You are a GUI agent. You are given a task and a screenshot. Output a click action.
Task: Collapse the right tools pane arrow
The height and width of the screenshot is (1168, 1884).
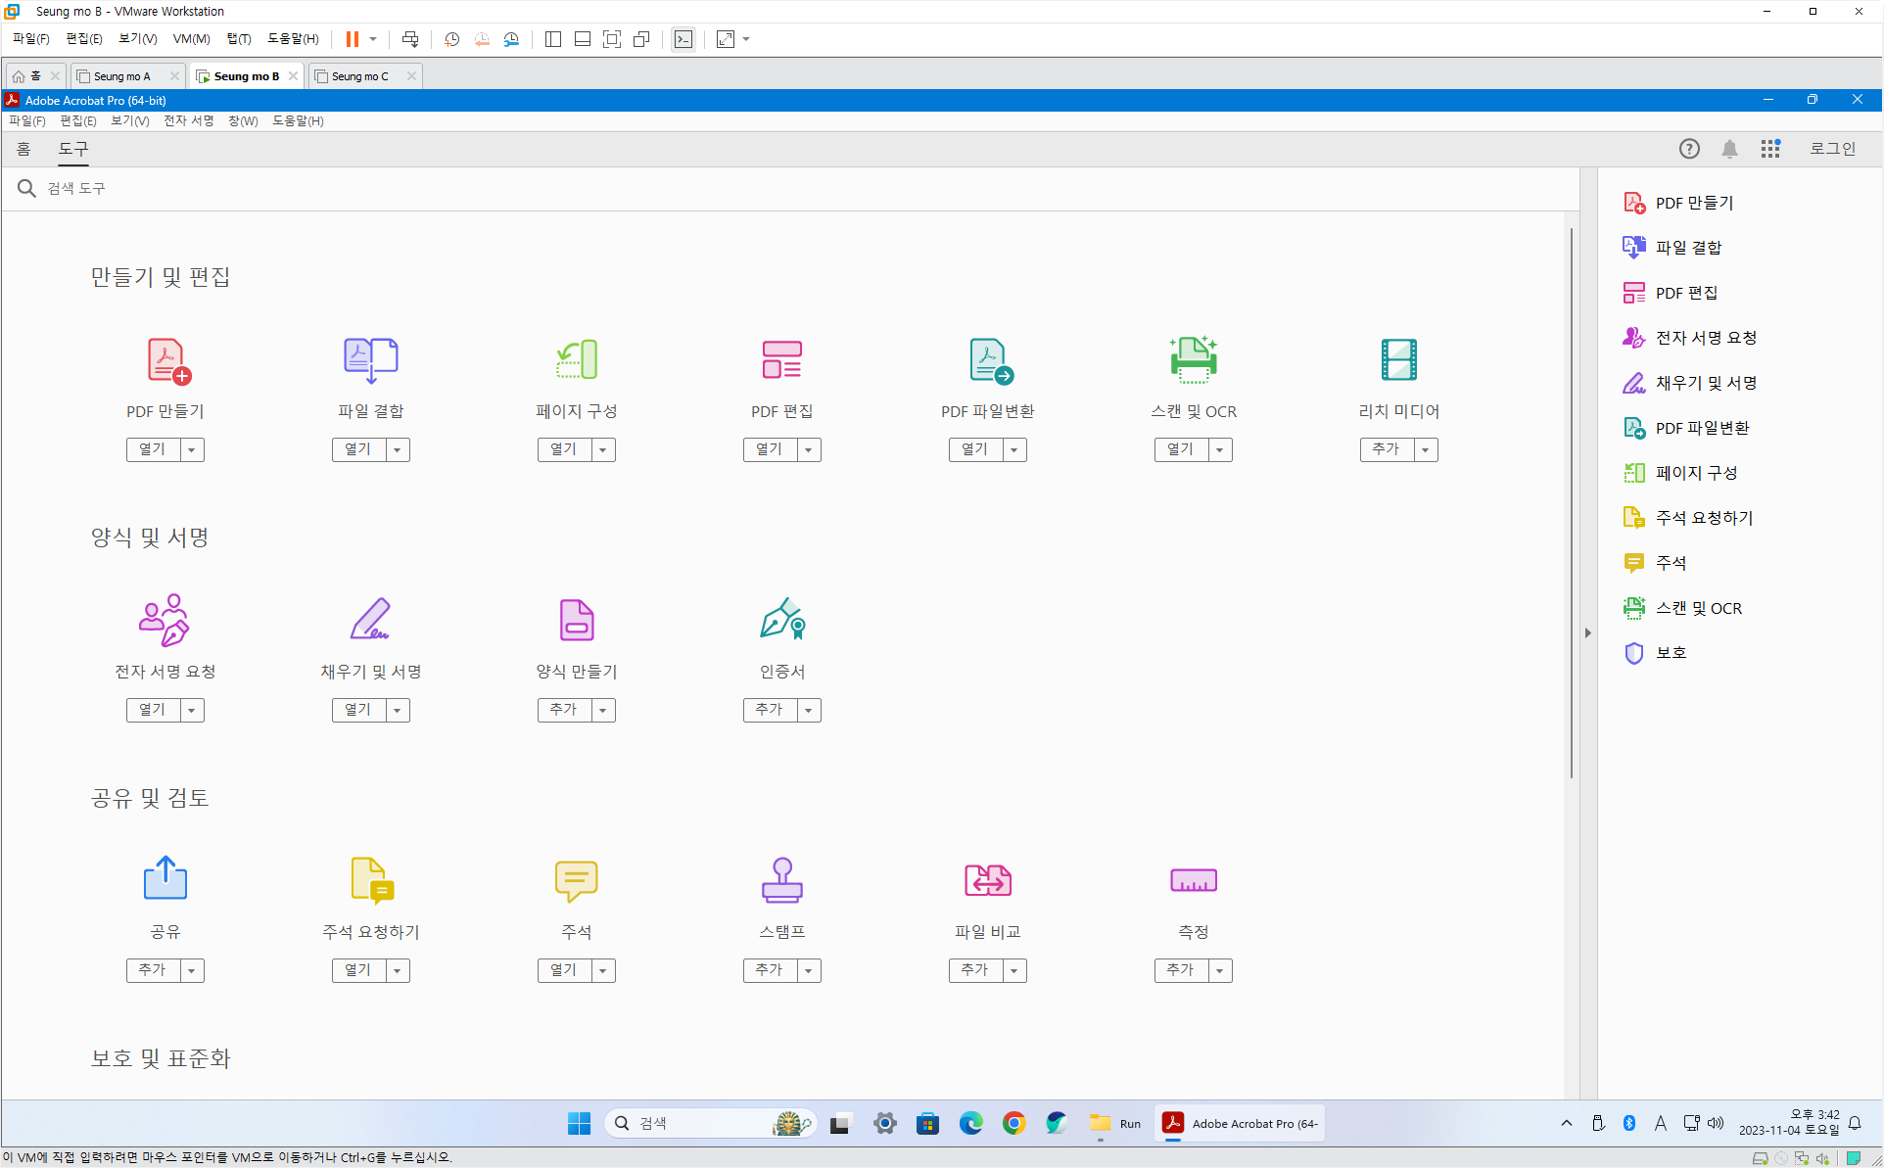pyautogui.click(x=1587, y=633)
